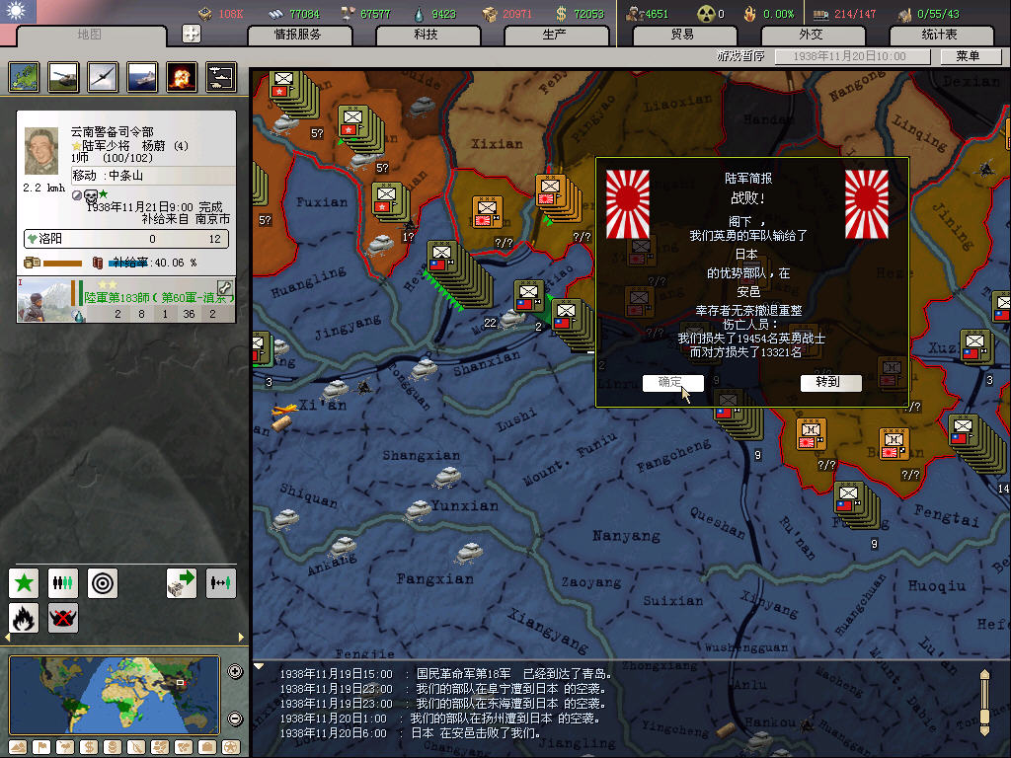Select the land units tank icon

(x=63, y=77)
